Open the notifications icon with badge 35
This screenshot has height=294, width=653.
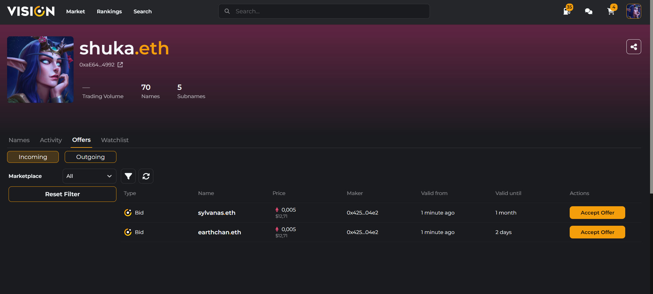pyautogui.click(x=567, y=11)
